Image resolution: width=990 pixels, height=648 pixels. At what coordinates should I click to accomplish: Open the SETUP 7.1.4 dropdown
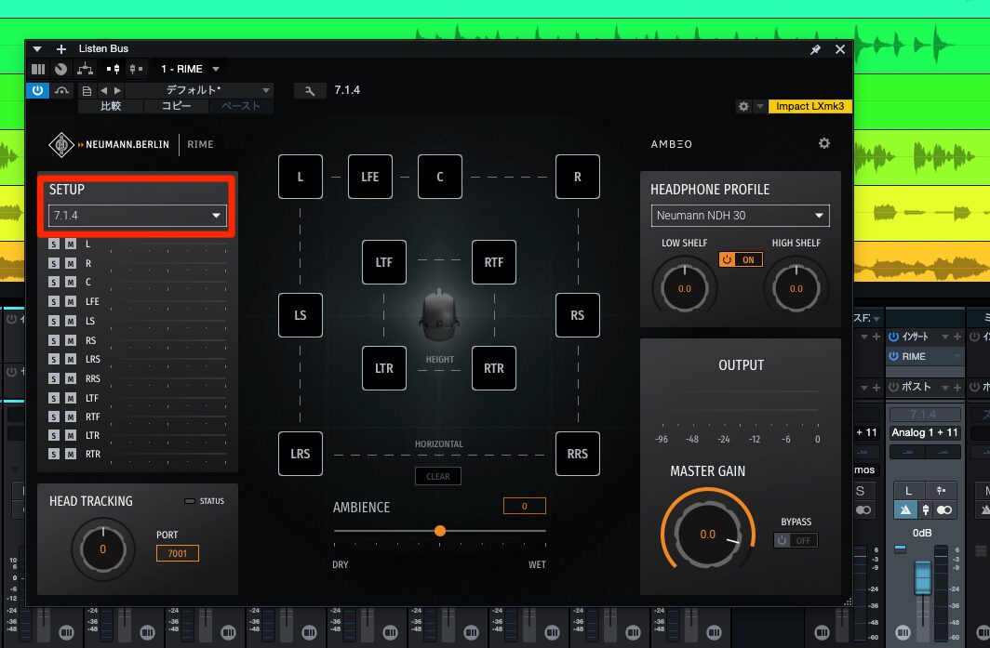point(138,216)
